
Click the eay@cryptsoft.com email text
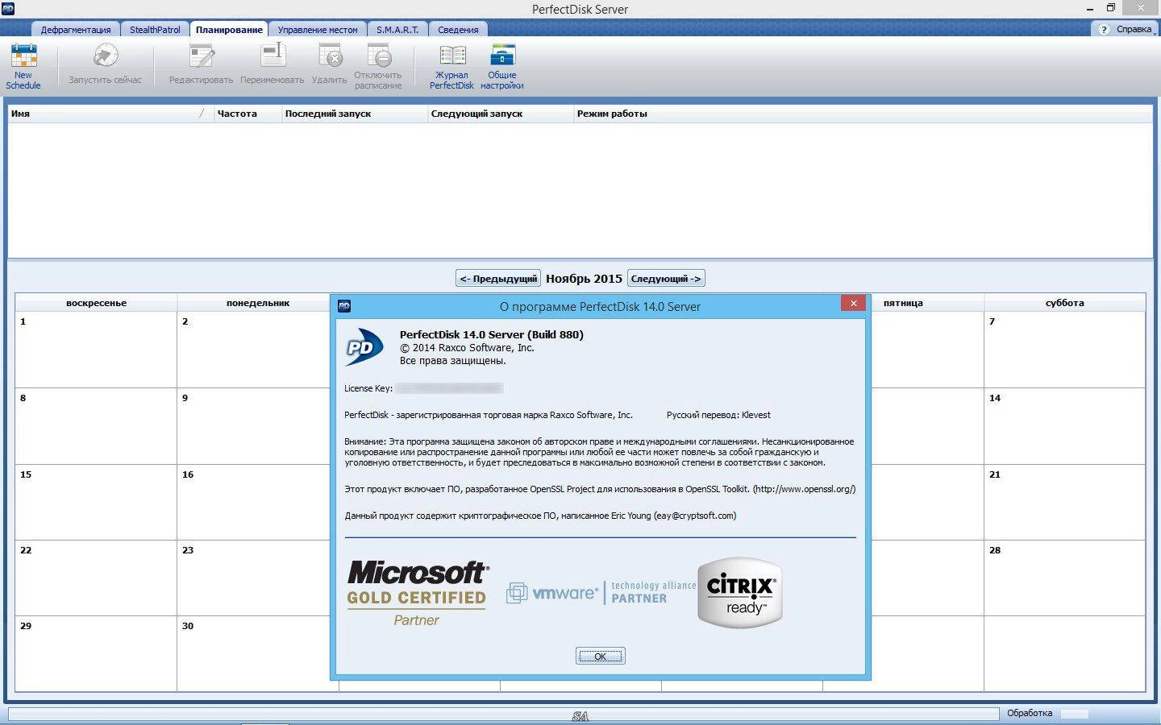694,516
